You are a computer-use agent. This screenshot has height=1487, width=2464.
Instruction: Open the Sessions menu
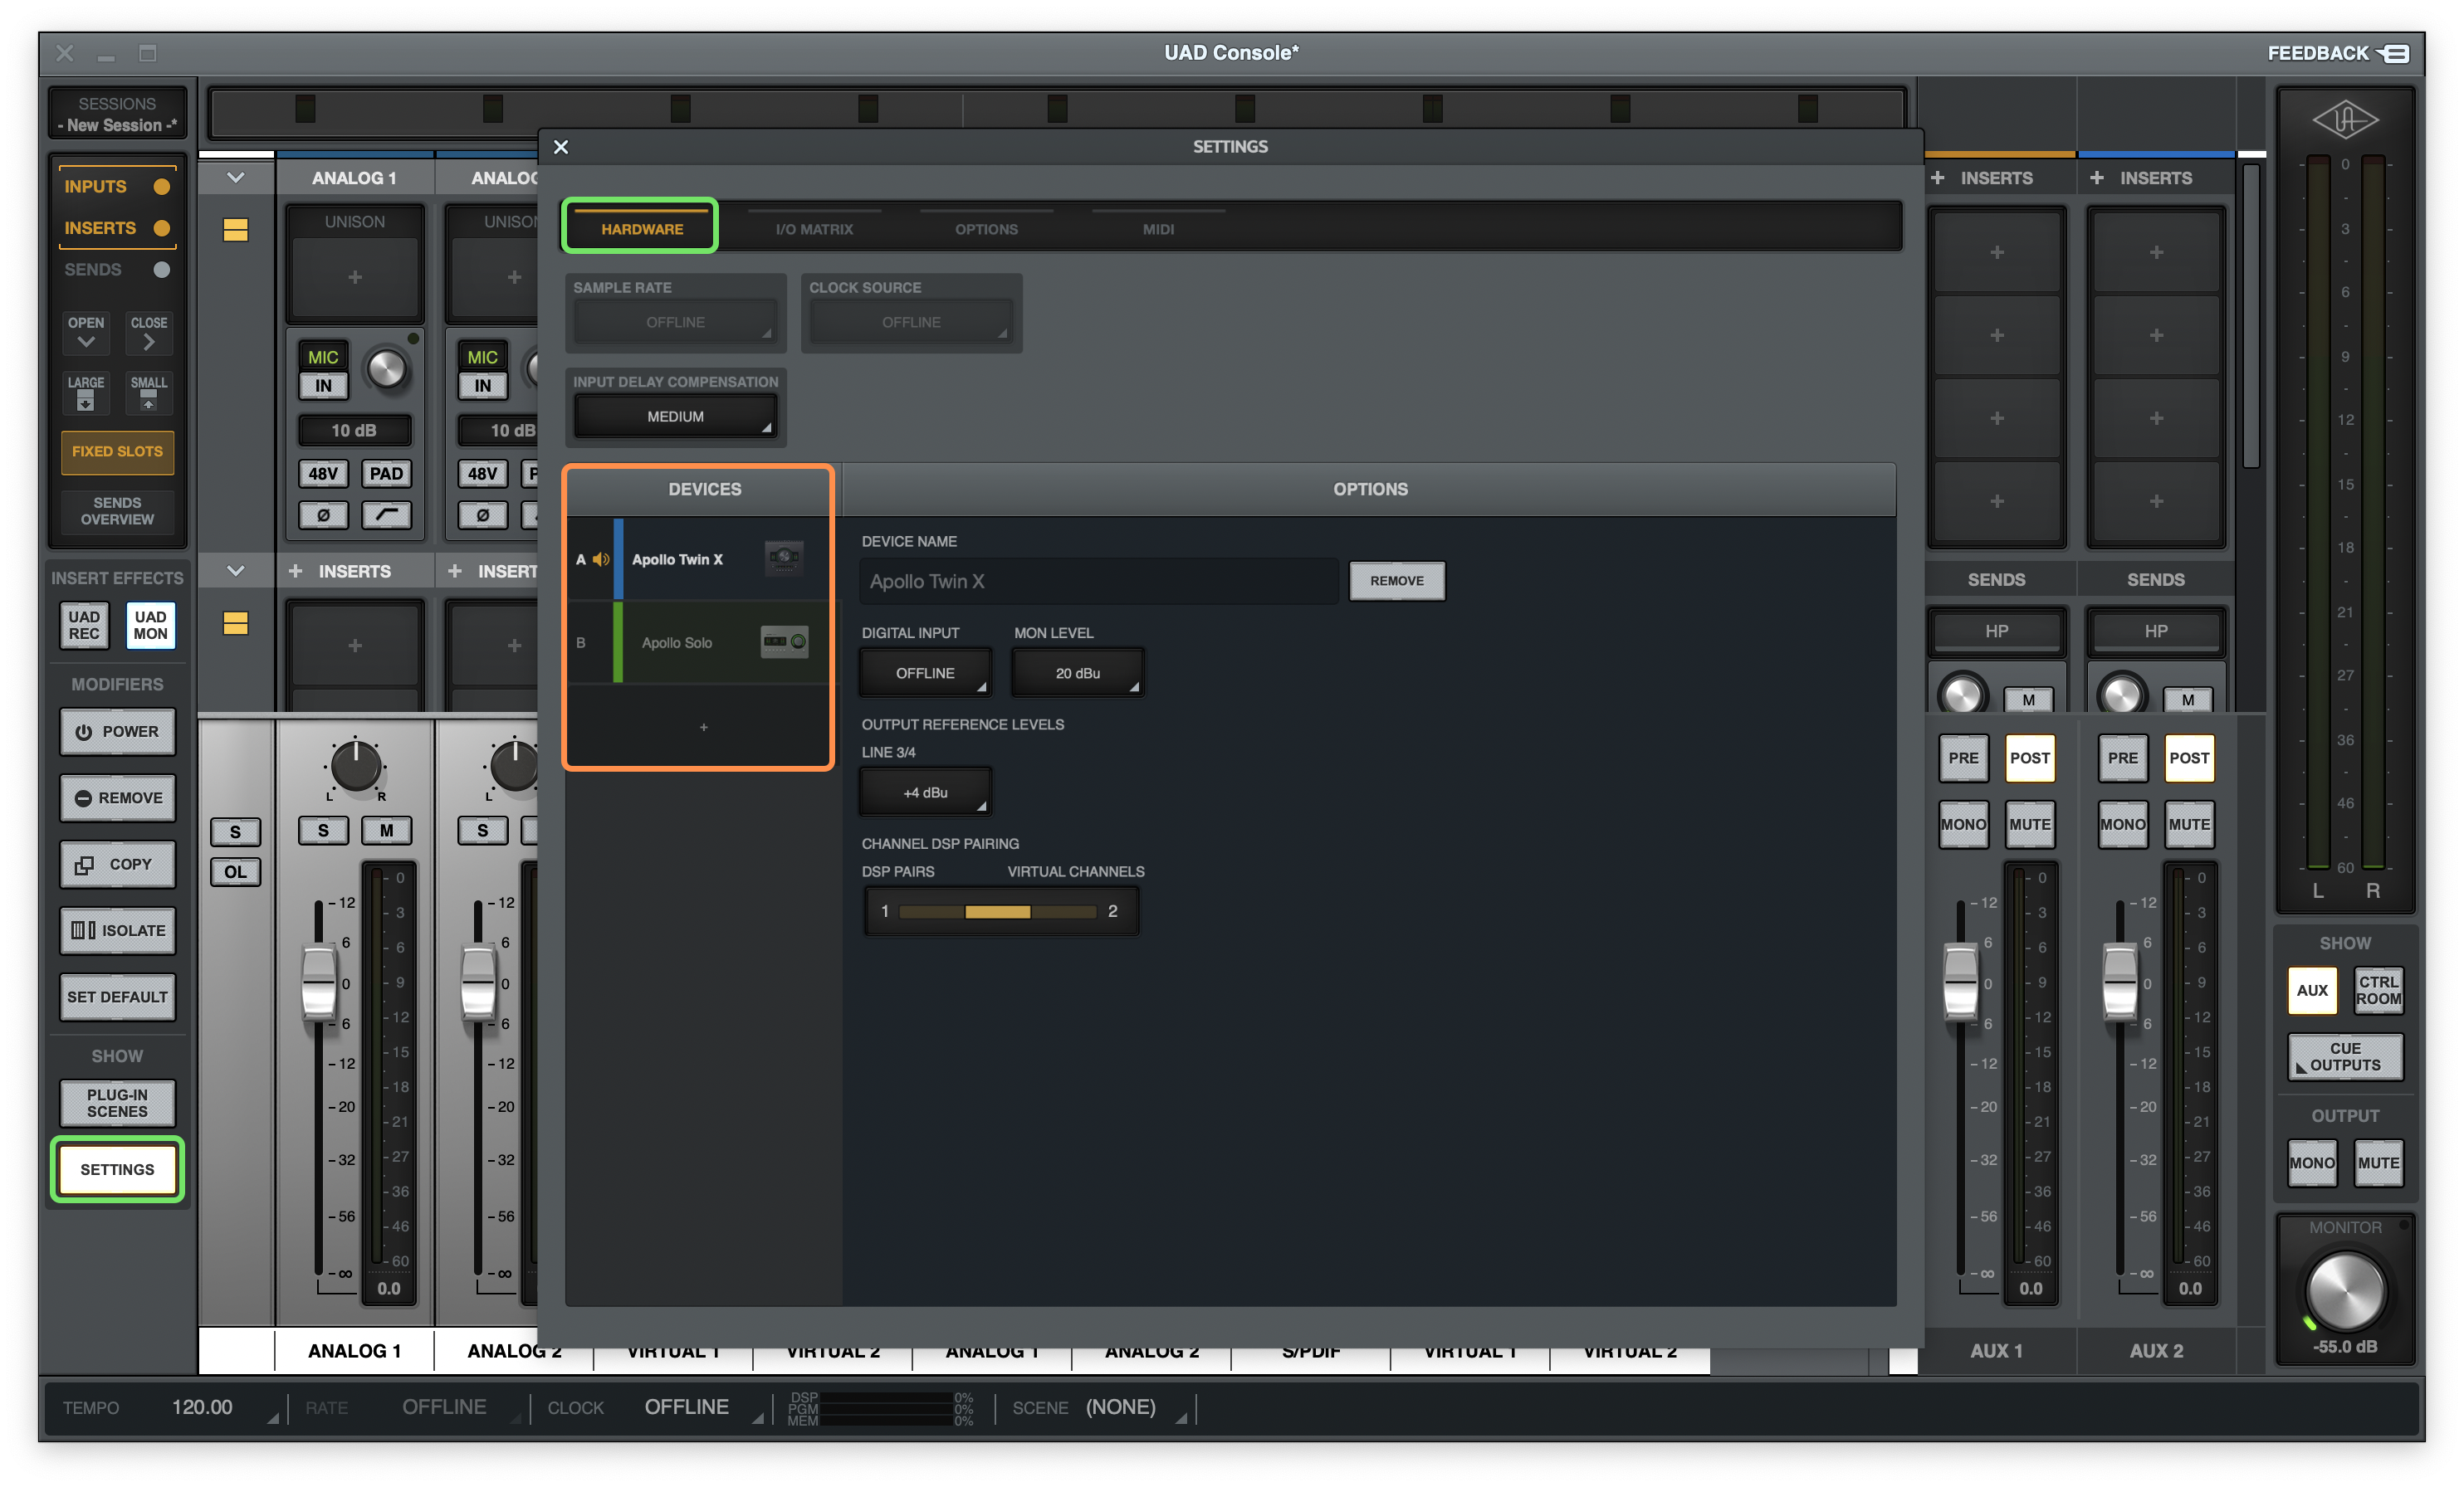tap(117, 114)
